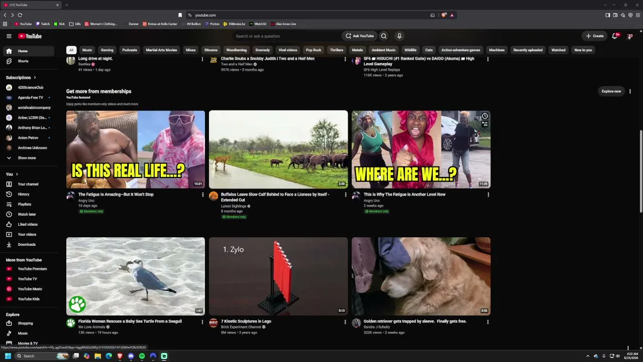
Task: Open Watch later in the sidebar
Action: (x=27, y=214)
